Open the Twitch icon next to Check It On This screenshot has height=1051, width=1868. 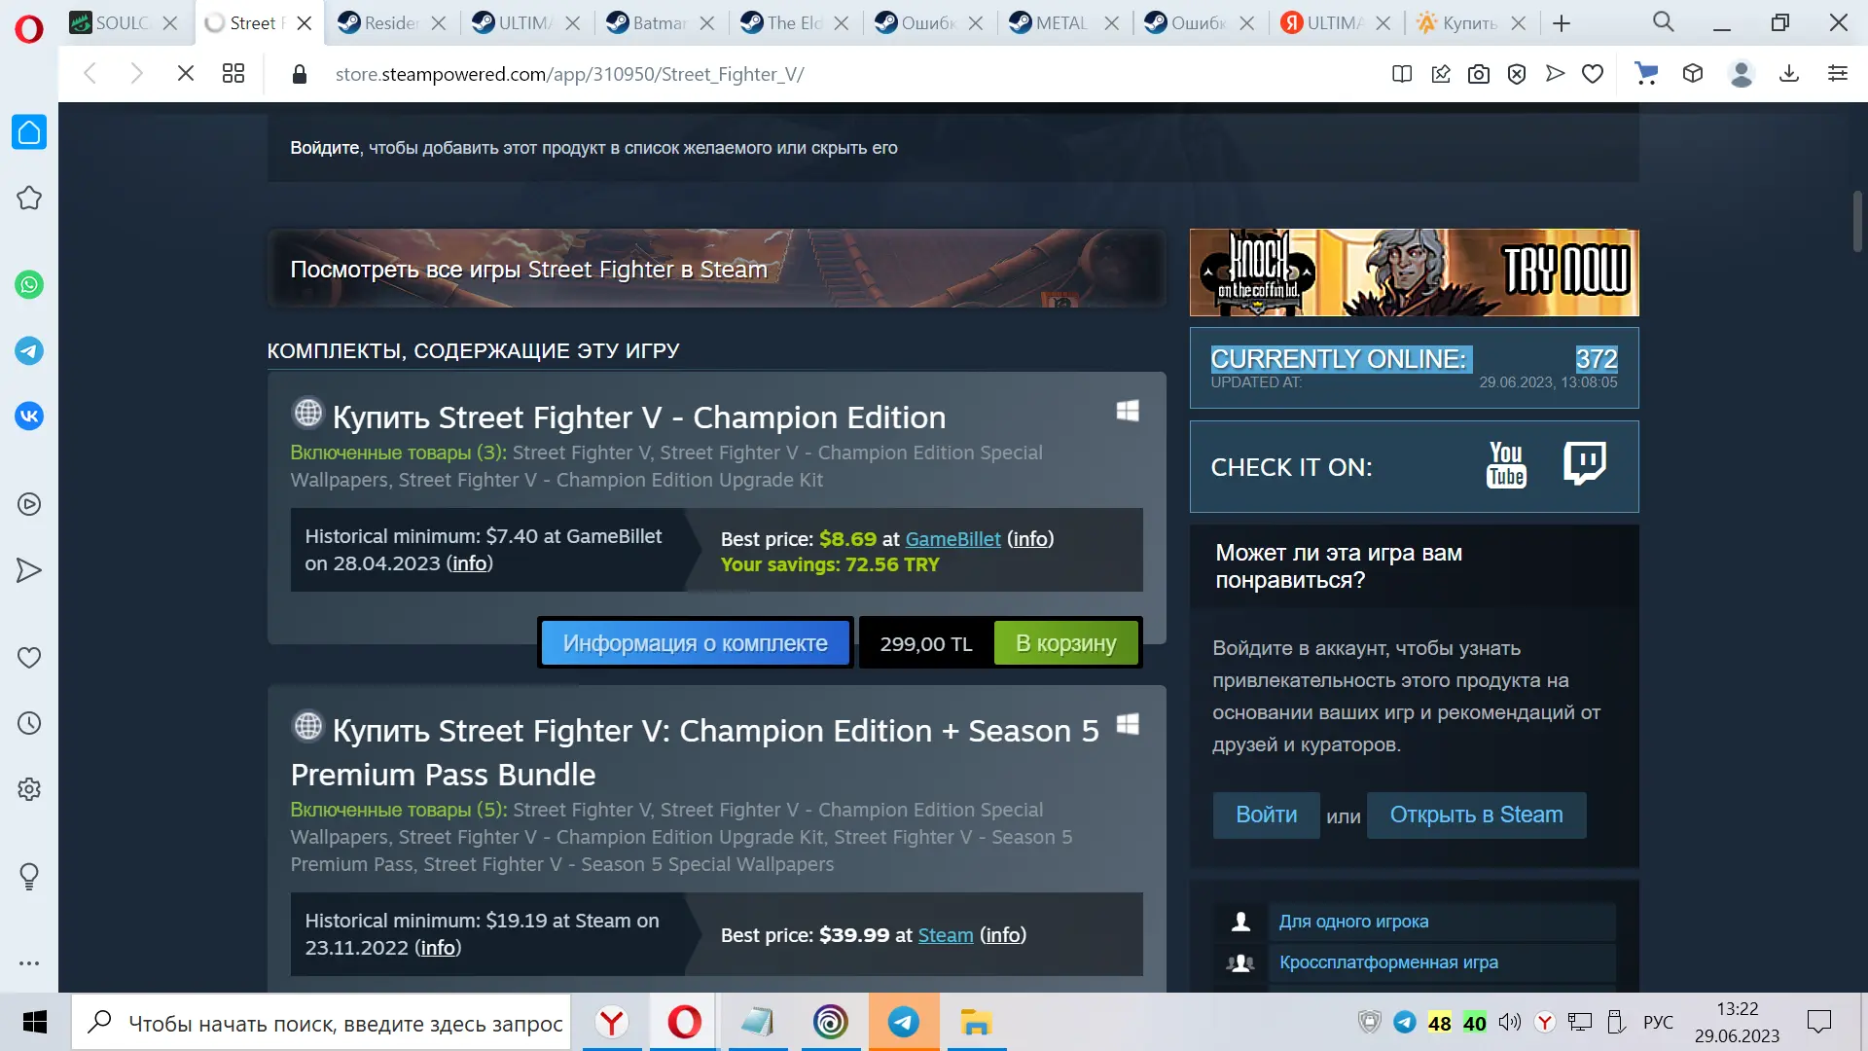click(x=1585, y=463)
